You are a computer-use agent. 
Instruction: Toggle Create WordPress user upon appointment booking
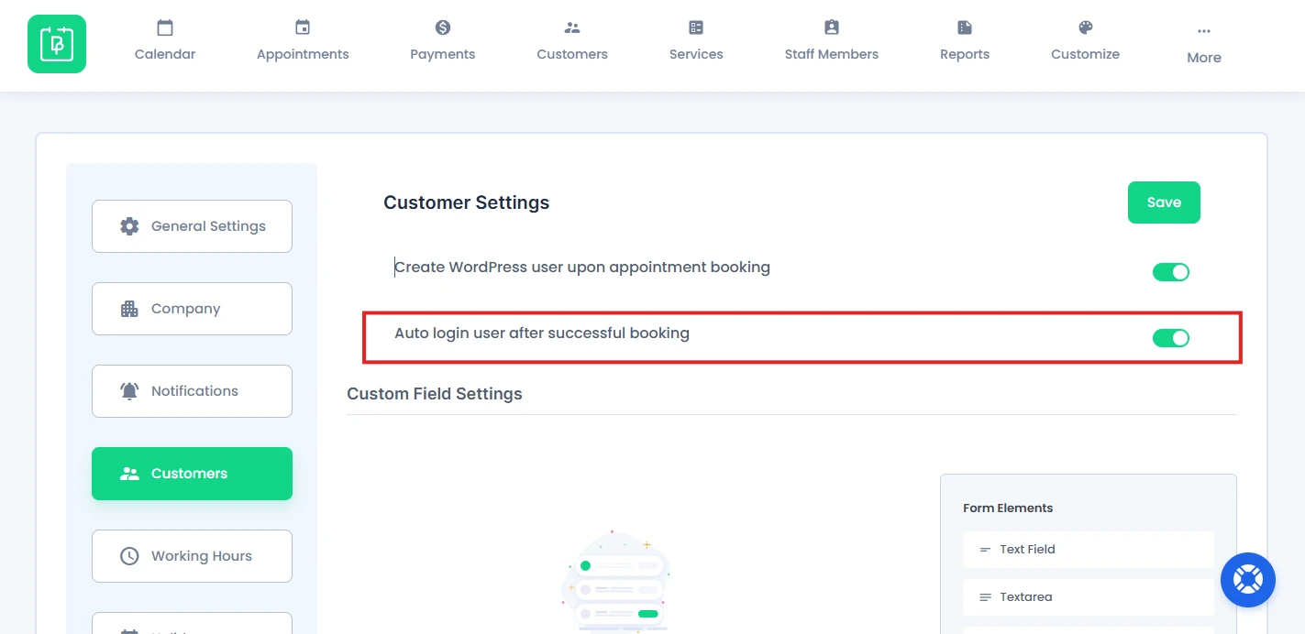click(1171, 272)
